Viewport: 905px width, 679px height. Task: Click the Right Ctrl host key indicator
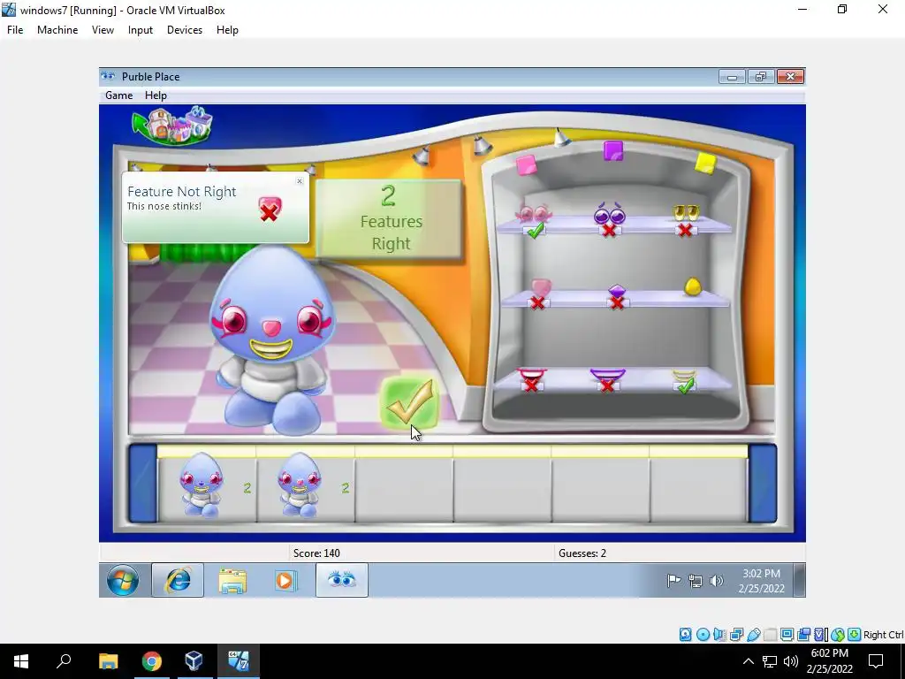[x=883, y=635]
